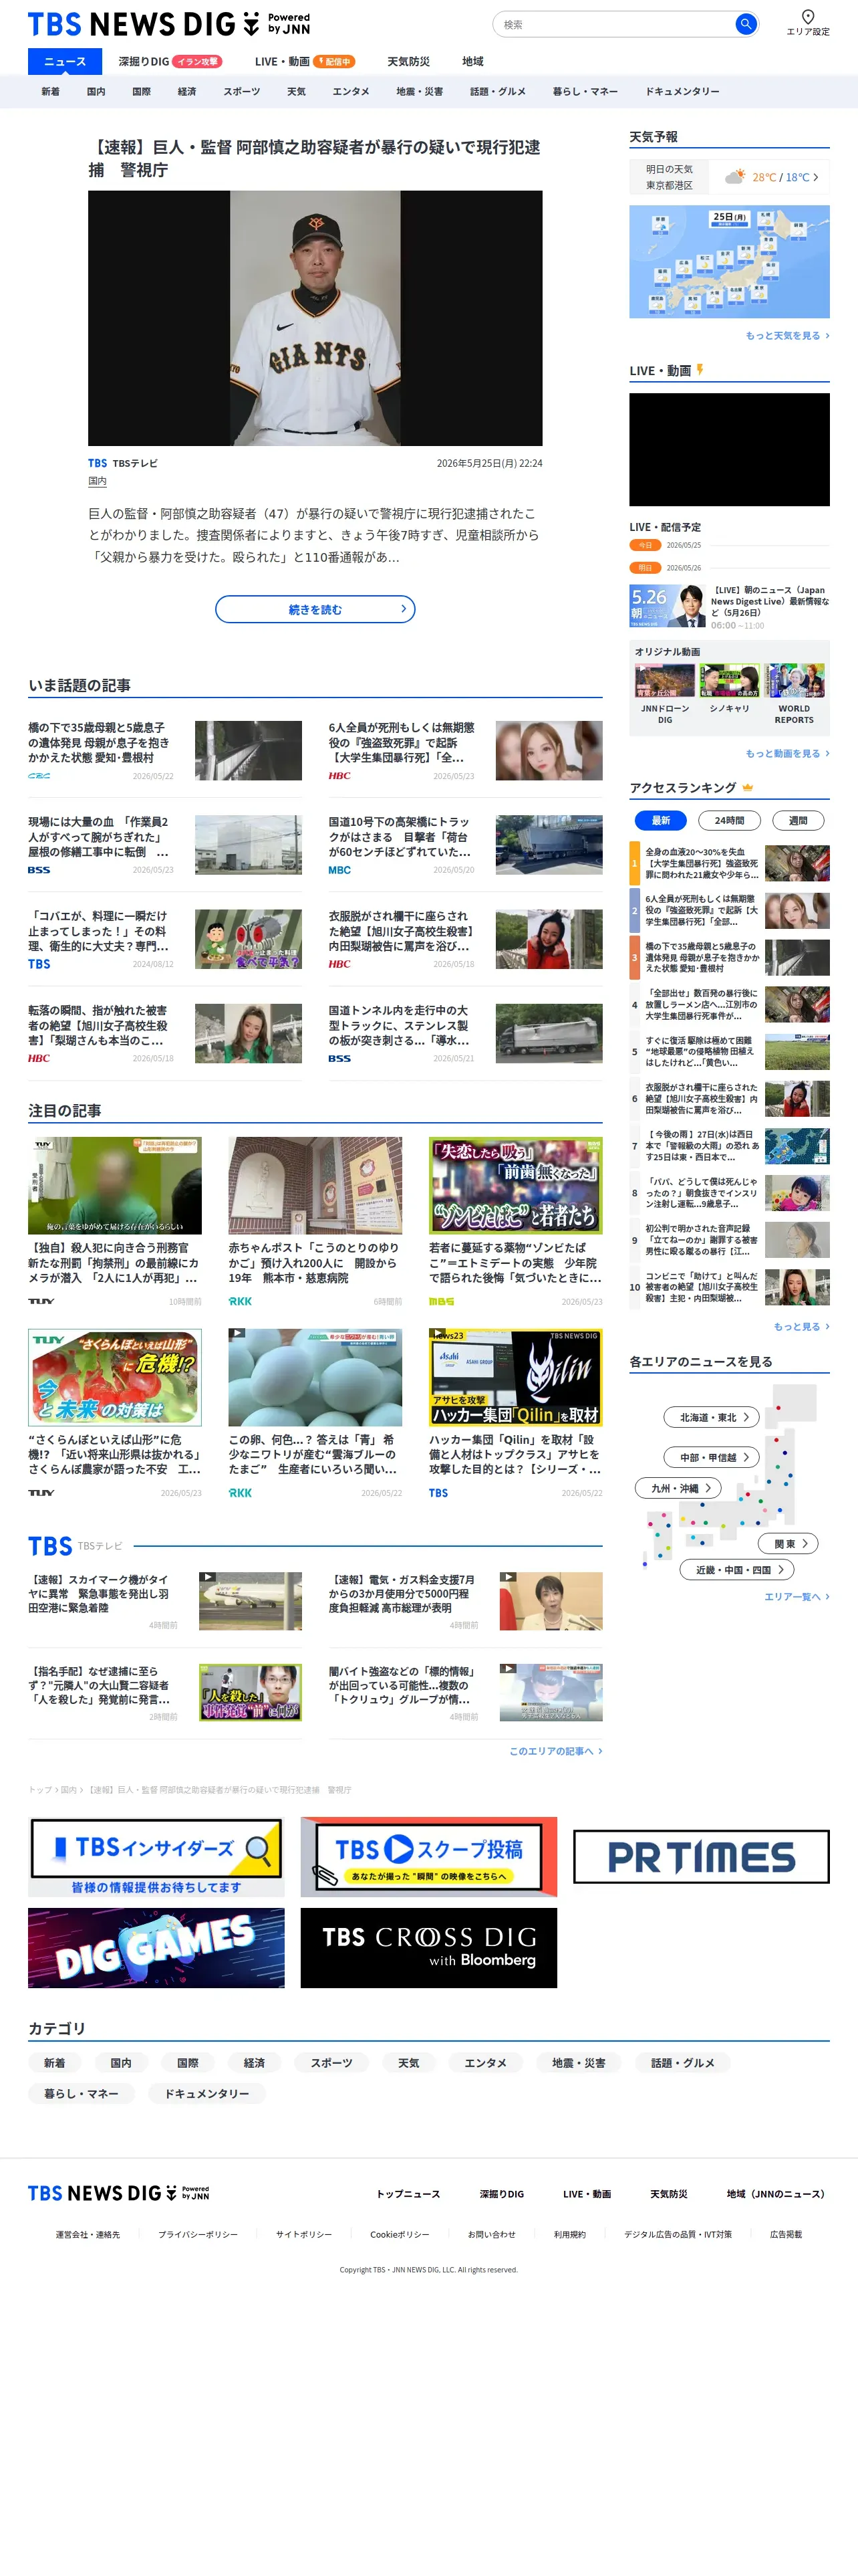This screenshot has height=2576, width=858.
Task: Click the シノキャリ video icon
Action: [729, 680]
